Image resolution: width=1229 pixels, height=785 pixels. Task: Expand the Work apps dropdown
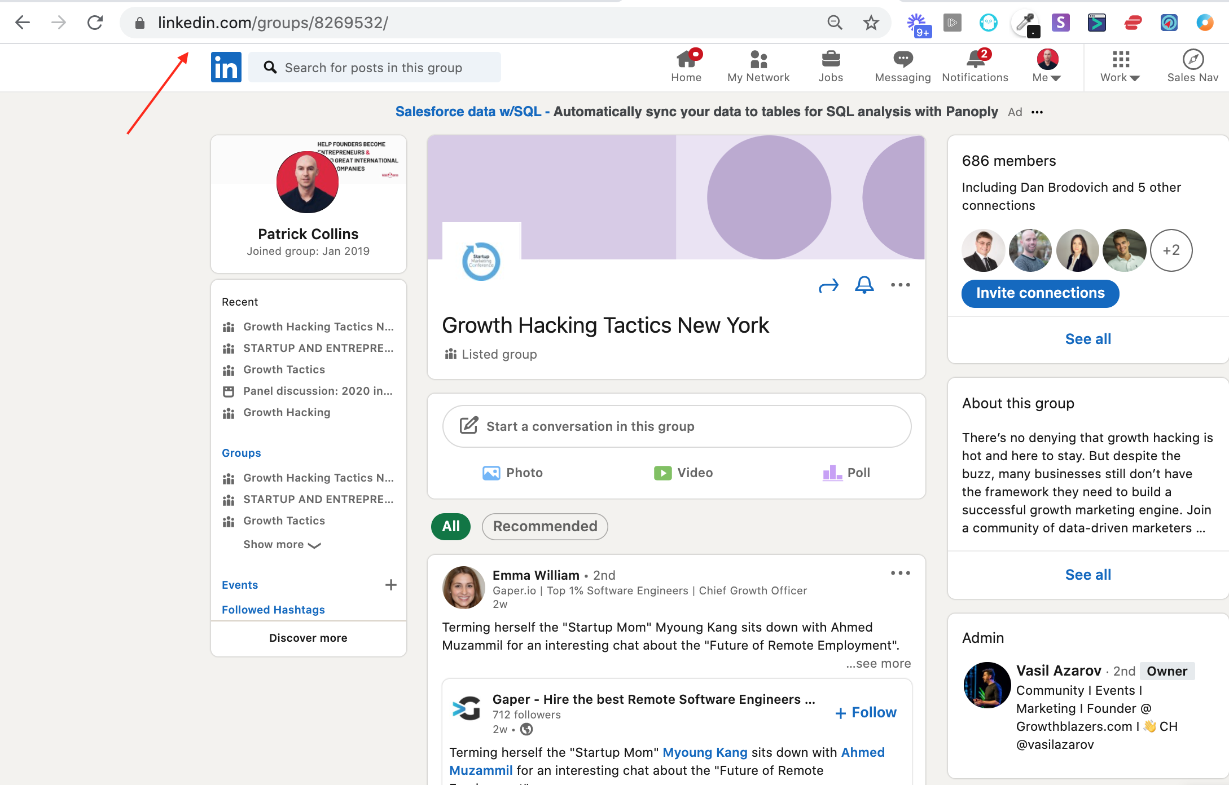click(1120, 67)
